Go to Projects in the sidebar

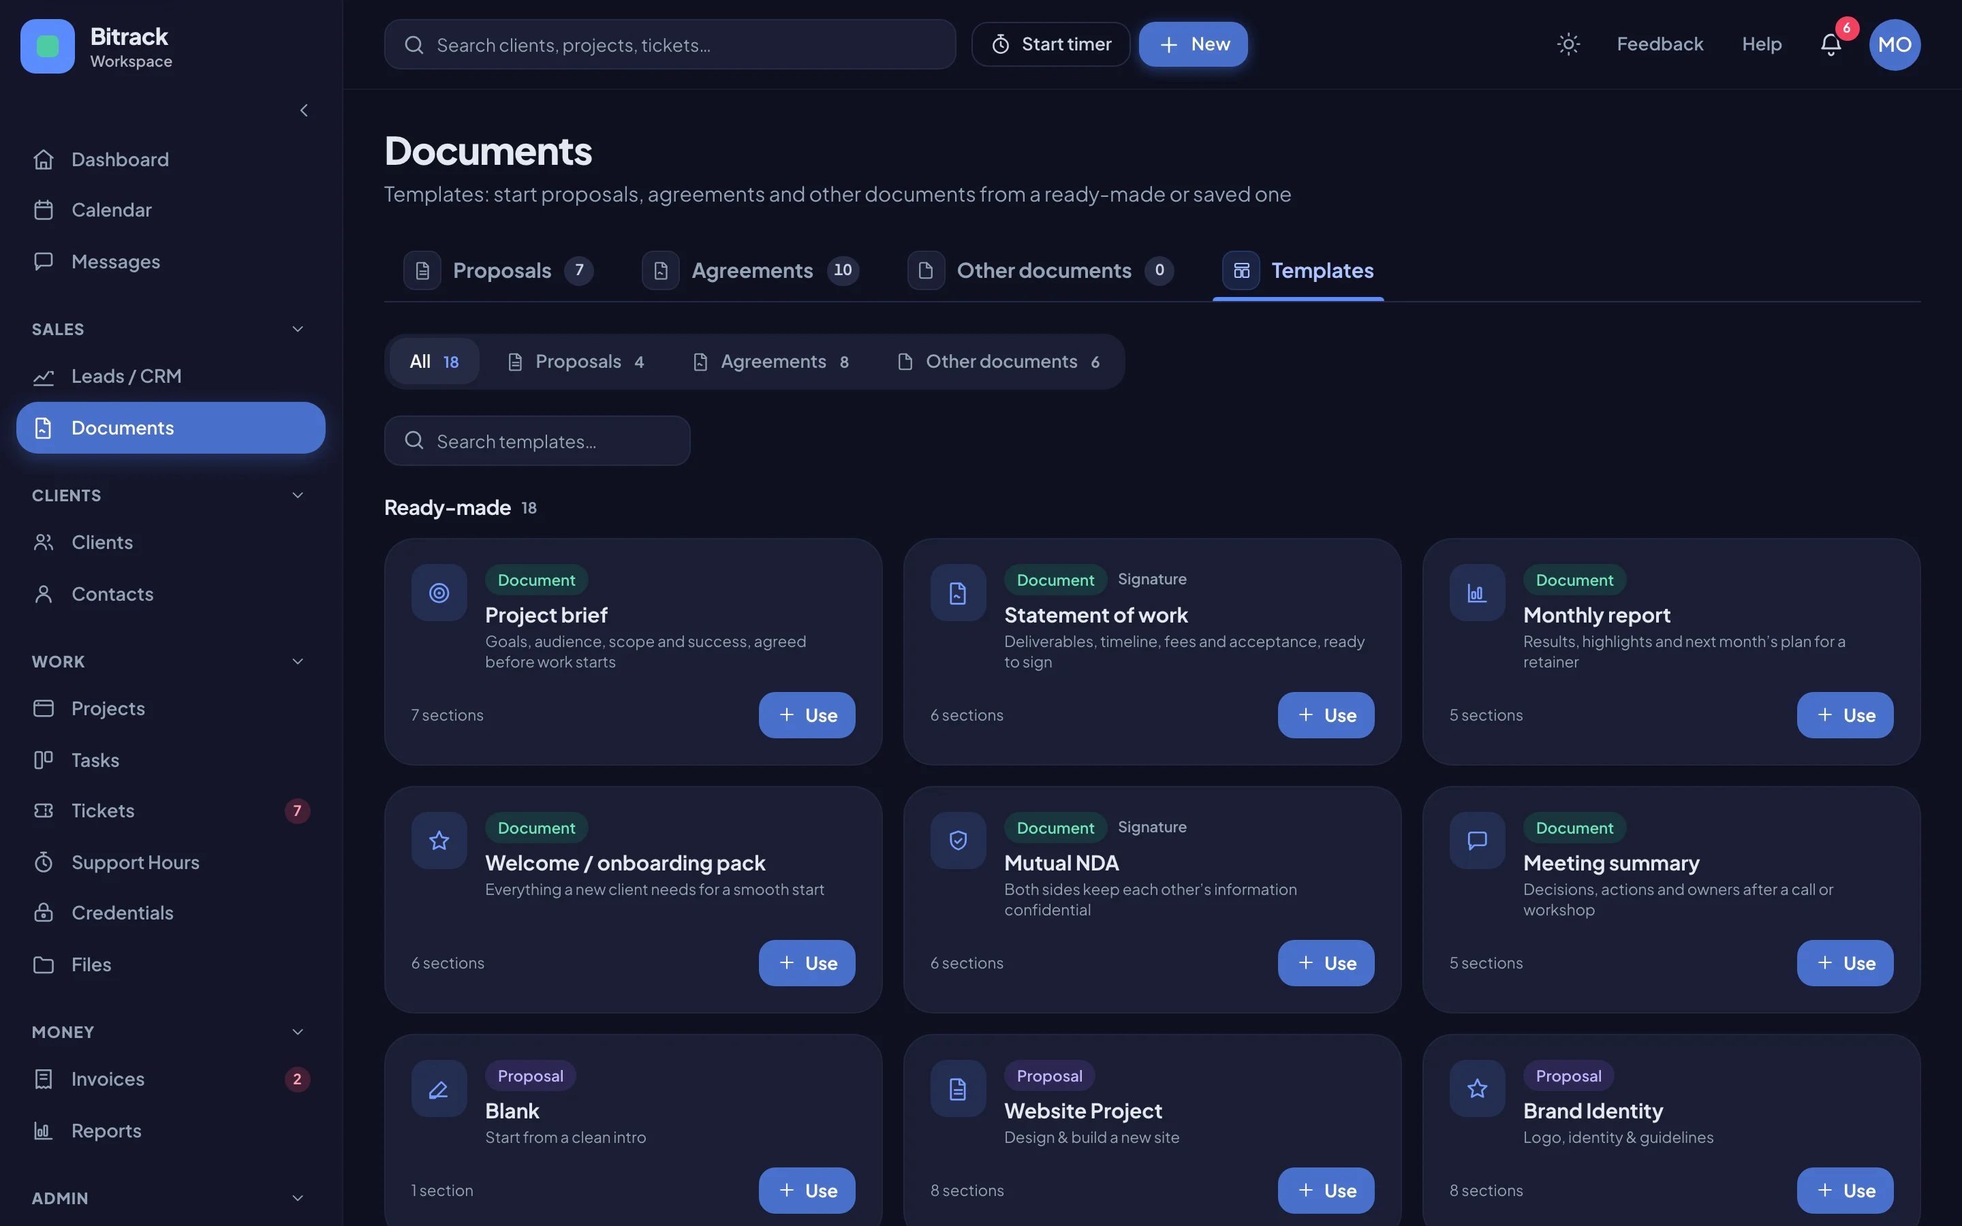click(170, 708)
